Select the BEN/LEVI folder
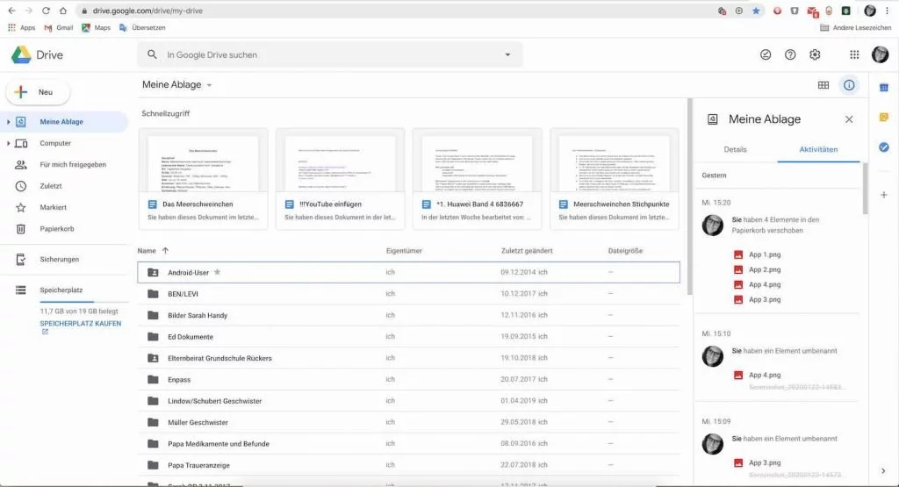 pos(409,294)
